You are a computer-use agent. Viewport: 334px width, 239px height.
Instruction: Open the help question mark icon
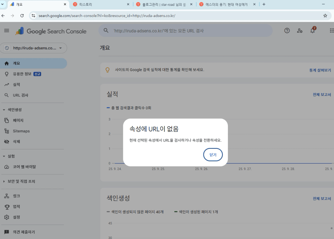(x=287, y=31)
